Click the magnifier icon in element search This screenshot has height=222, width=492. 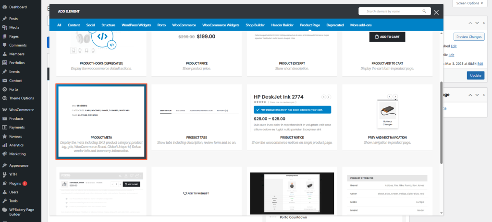tap(424, 11)
